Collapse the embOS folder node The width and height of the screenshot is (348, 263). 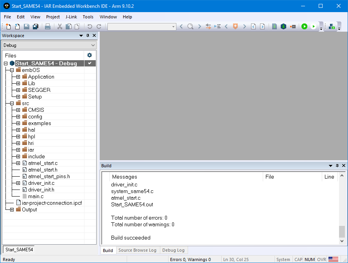point(12,70)
